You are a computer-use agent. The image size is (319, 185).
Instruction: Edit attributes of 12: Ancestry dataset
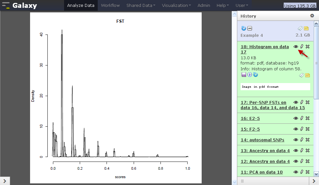pos(302,161)
